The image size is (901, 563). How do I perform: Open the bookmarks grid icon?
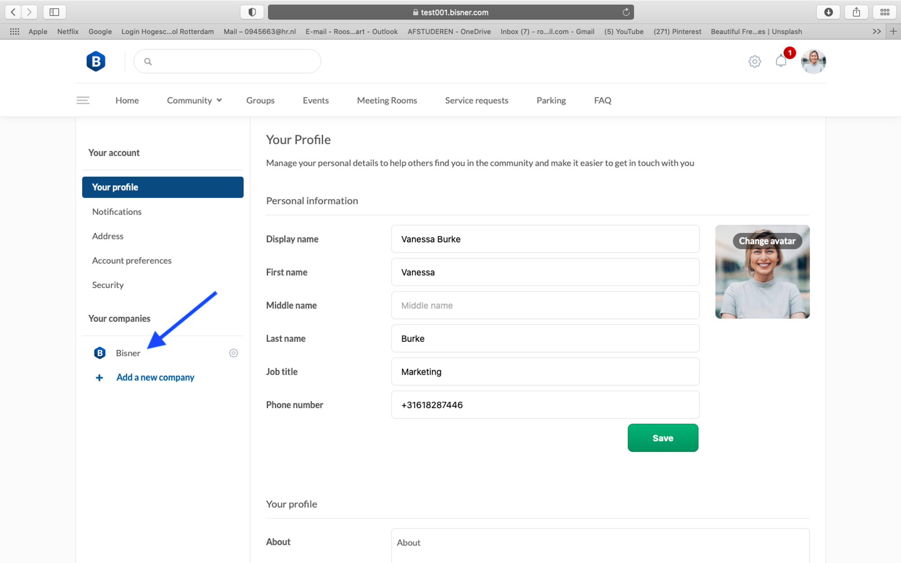(x=14, y=32)
